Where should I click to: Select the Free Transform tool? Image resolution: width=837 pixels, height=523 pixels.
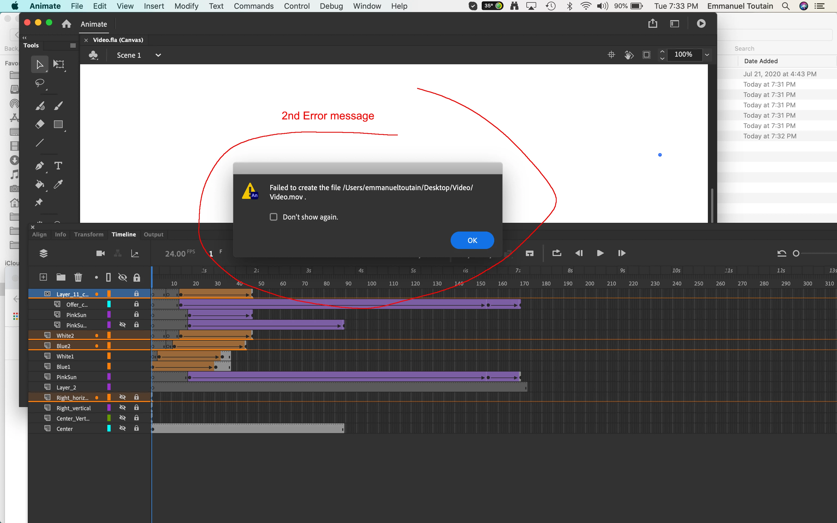[x=59, y=64]
